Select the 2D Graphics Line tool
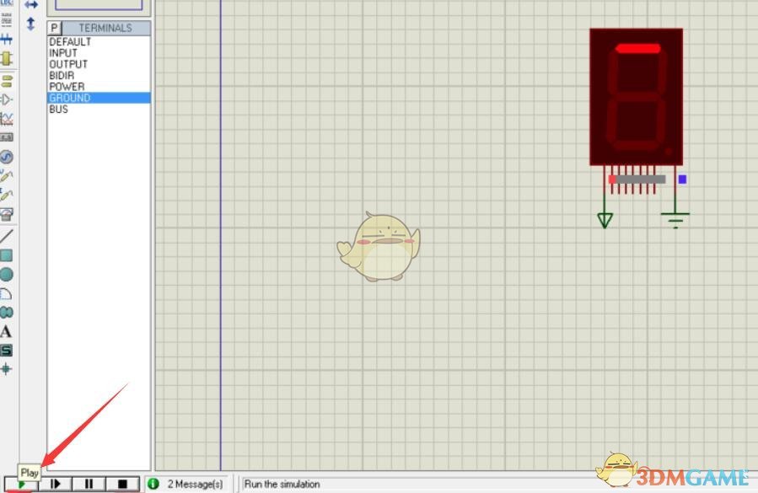758x493 pixels. pyautogui.click(x=6, y=236)
